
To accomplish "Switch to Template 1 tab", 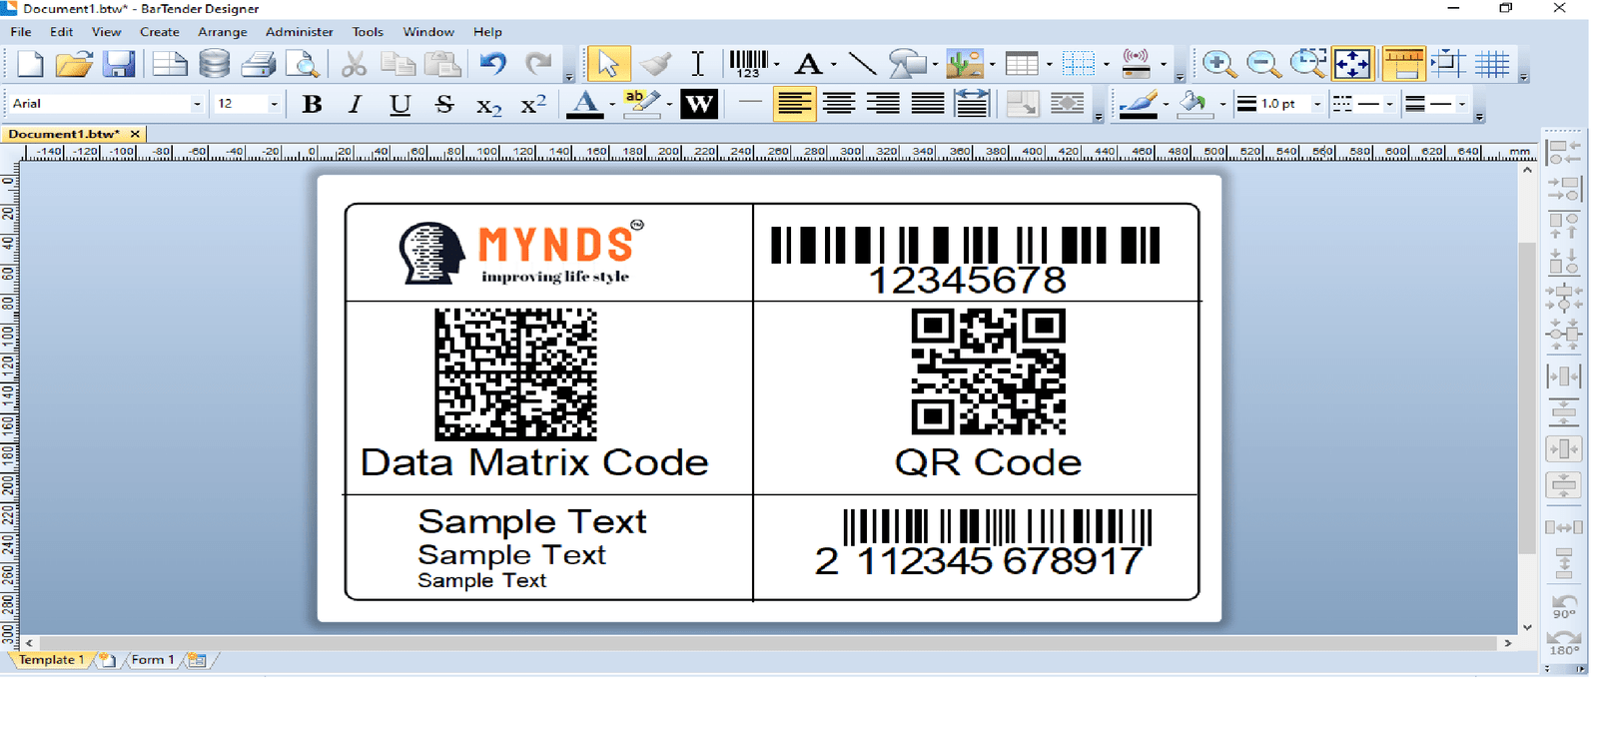I will (51, 660).
